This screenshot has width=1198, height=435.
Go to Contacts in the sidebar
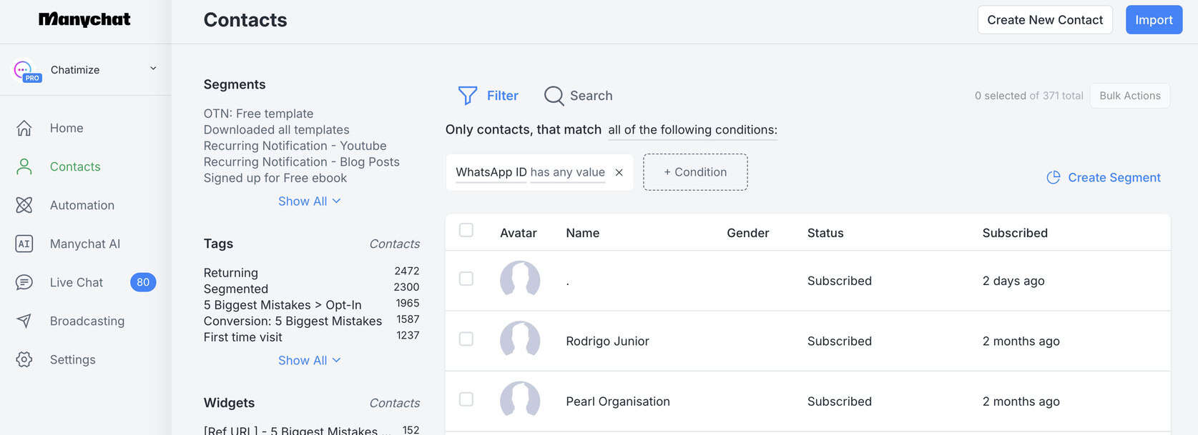74,166
